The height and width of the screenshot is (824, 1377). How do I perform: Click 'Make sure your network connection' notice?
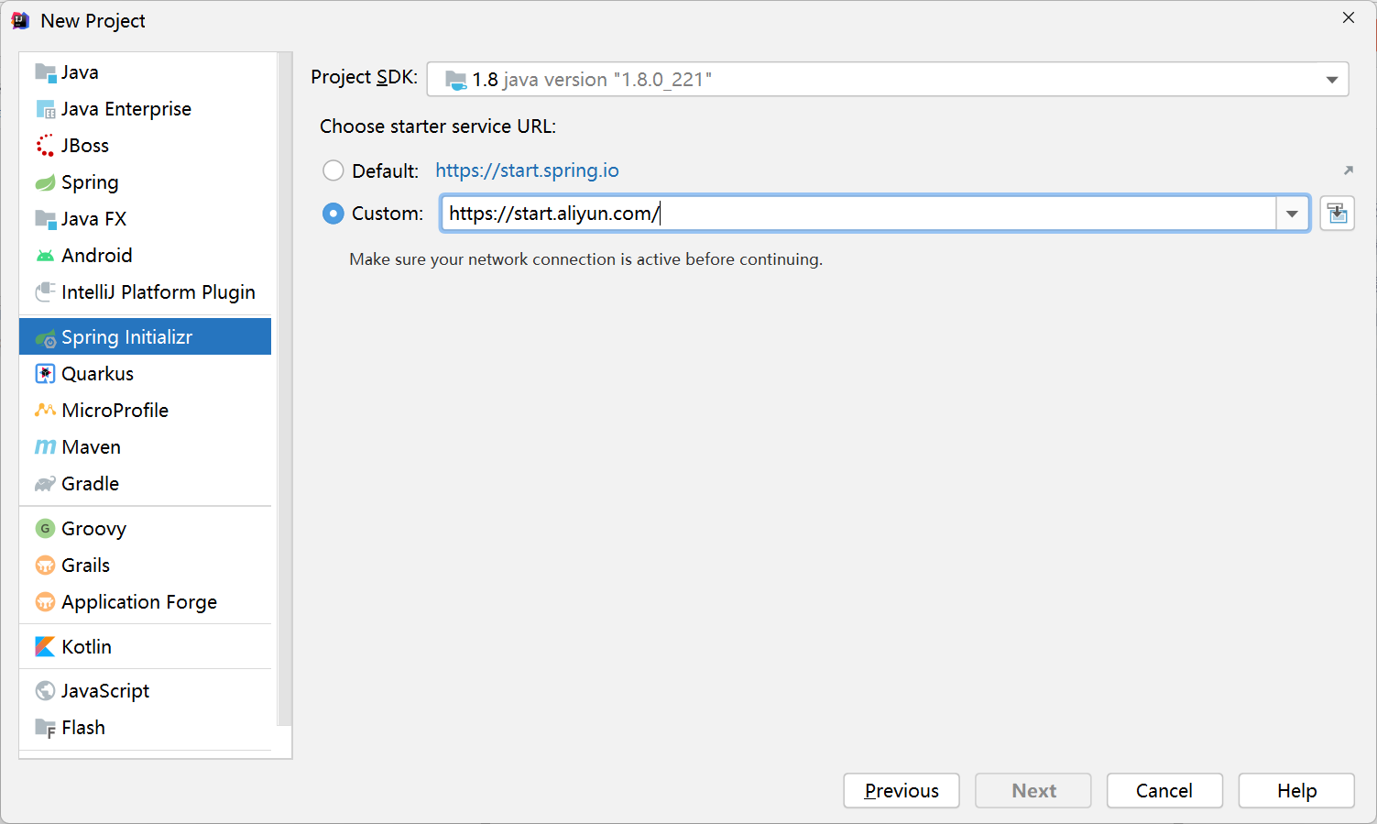pos(586,259)
